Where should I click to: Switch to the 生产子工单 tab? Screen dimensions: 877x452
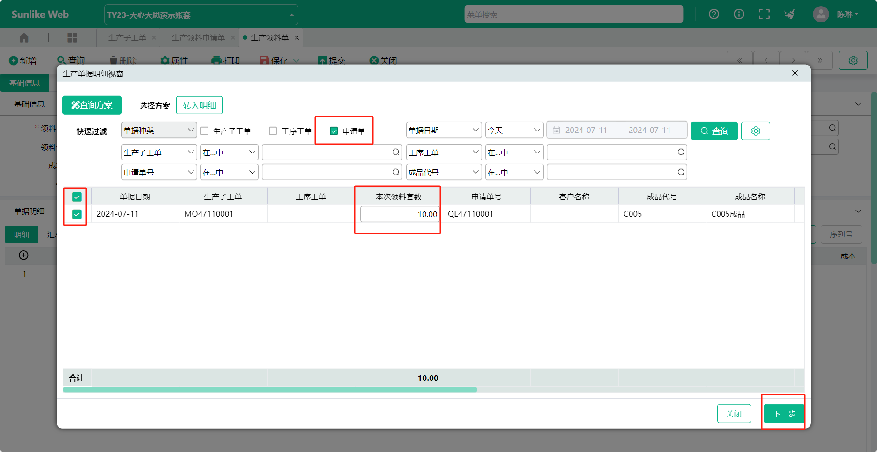tap(127, 37)
